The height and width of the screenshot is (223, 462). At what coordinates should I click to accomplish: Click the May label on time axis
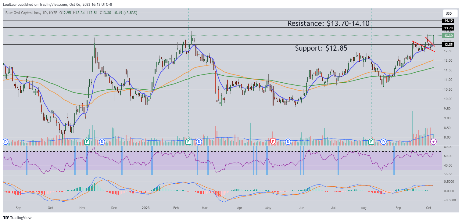tap(268, 208)
